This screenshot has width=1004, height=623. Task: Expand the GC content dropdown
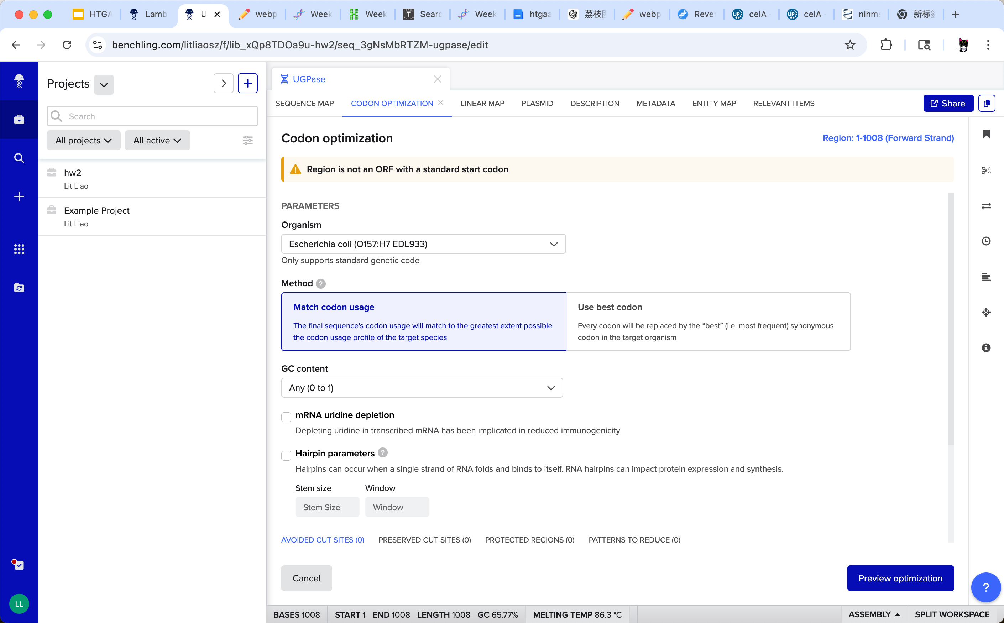[x=422, y=388]
